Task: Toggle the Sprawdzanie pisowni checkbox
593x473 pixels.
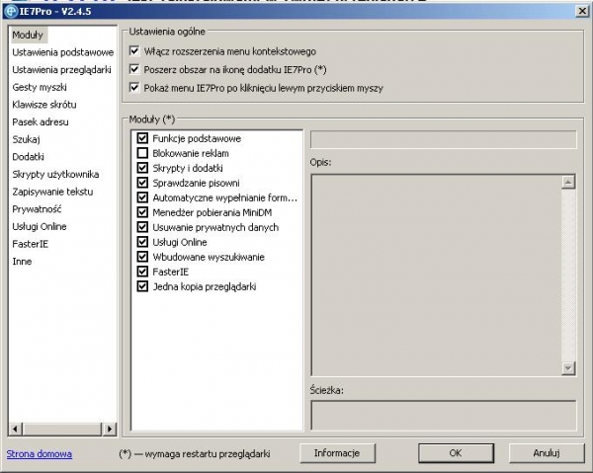Action: [143, 184]
